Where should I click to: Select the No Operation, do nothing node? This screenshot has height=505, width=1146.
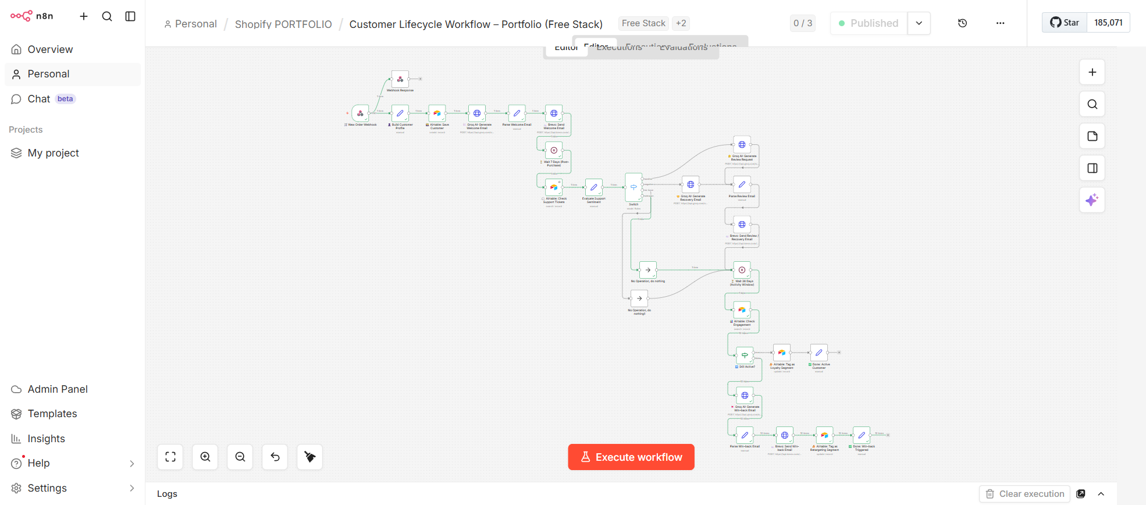(648, 270)
